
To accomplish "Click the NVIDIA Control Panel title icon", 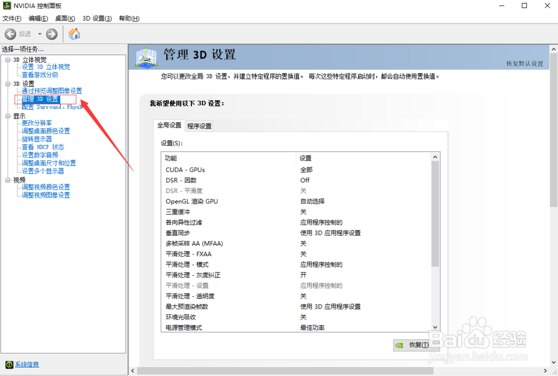I will click(x=7, y=6).
